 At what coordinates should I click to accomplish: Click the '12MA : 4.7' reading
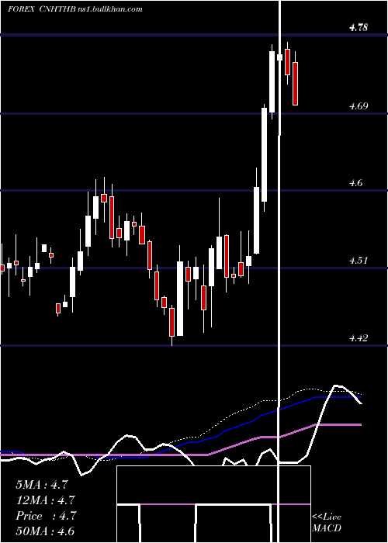click(x=45, y=500)
